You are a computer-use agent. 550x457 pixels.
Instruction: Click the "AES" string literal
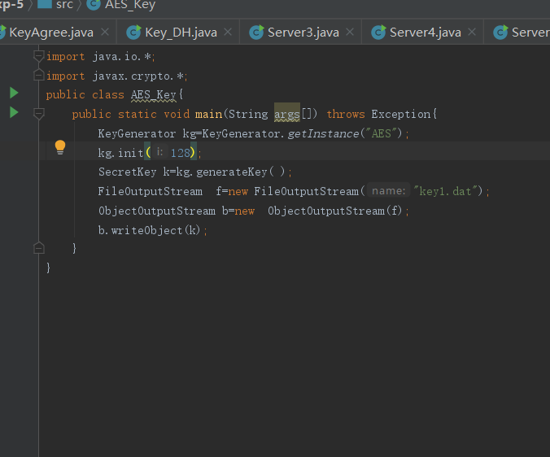(x=382, y=133)
